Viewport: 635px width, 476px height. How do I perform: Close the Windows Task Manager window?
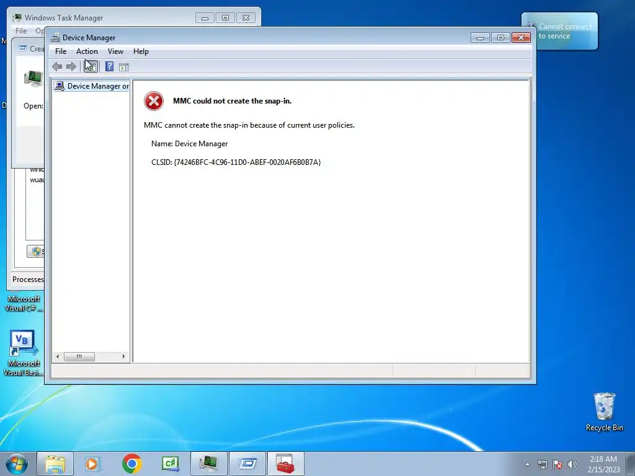click(x=246, y=18)
